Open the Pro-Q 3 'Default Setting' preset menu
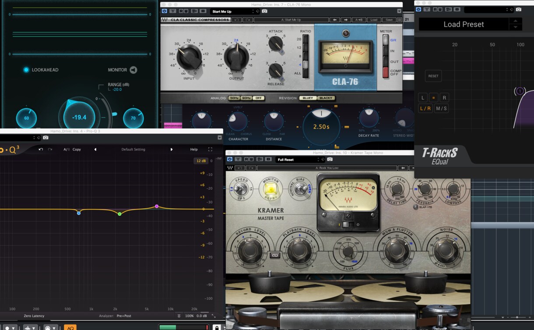Screen dimensions: 534x330 click(x=133, y=149)
